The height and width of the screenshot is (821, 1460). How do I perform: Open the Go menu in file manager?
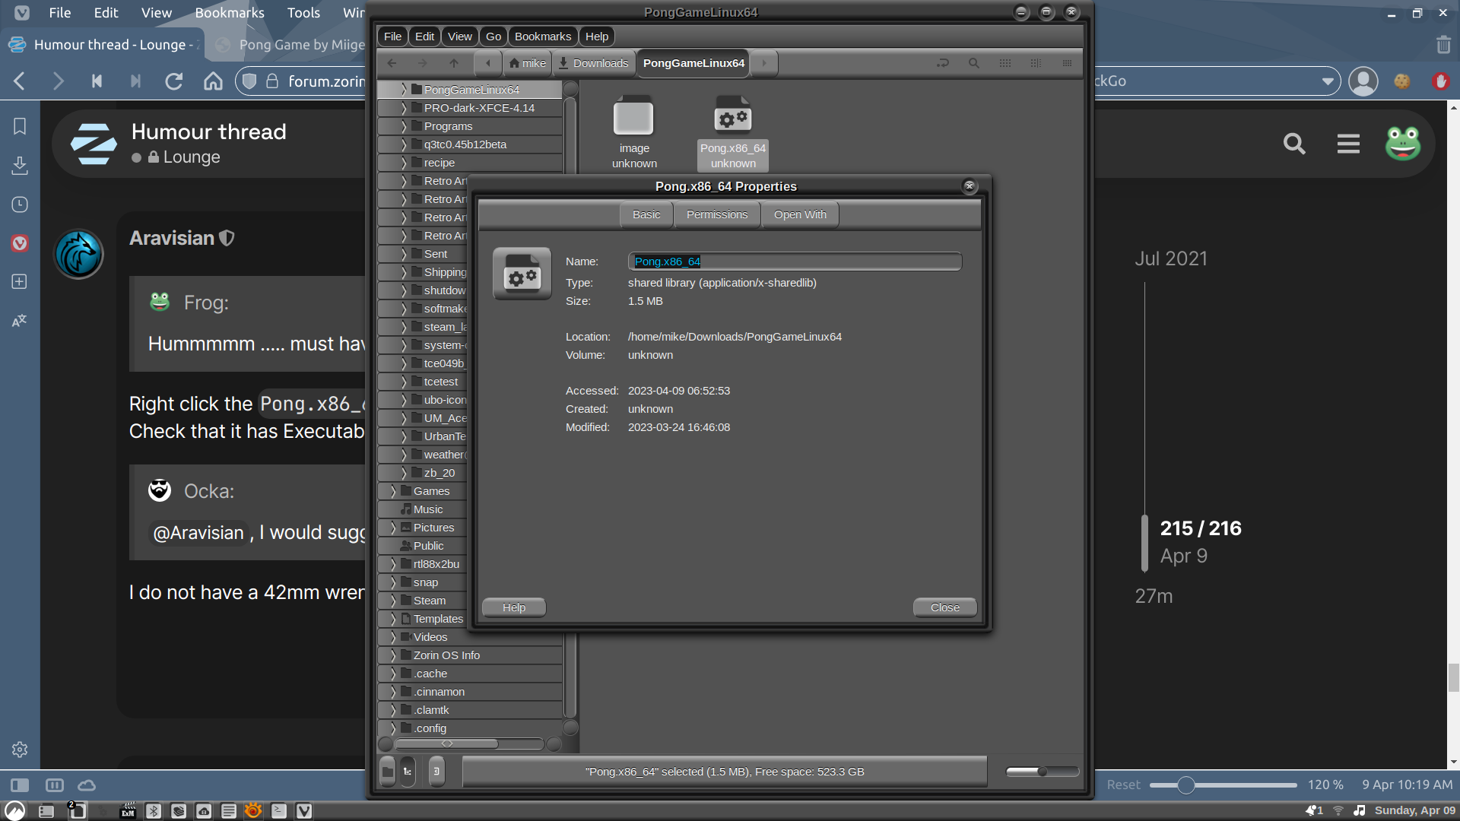click(494, 36)
